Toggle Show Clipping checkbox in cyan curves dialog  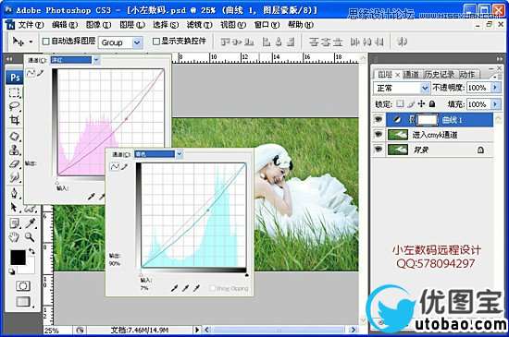pos(212,288)
